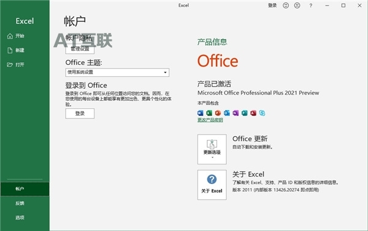368x231 pixels.
Task: Click the 管理设置 manage settings button
Action: pyautogui.click(x=80, y=49)
